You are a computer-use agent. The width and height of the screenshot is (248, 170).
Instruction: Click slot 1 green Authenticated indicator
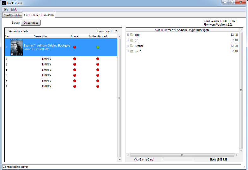click(98, 47)
